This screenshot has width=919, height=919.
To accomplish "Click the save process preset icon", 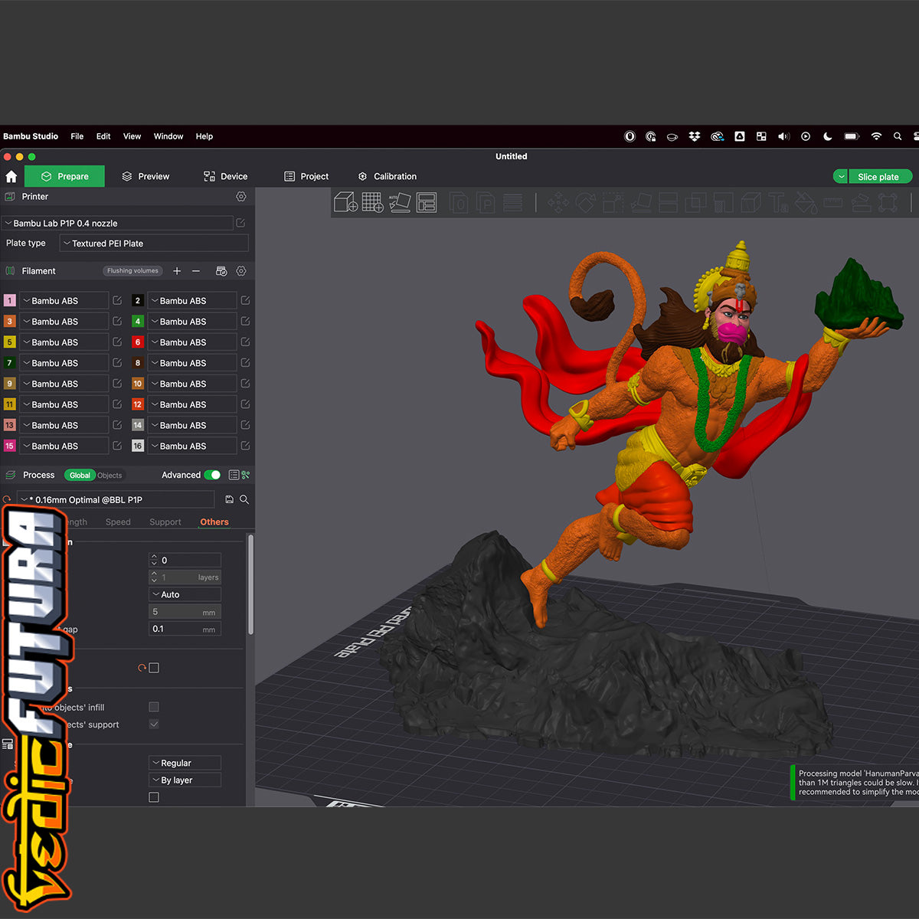I will [x=229, y=499].
